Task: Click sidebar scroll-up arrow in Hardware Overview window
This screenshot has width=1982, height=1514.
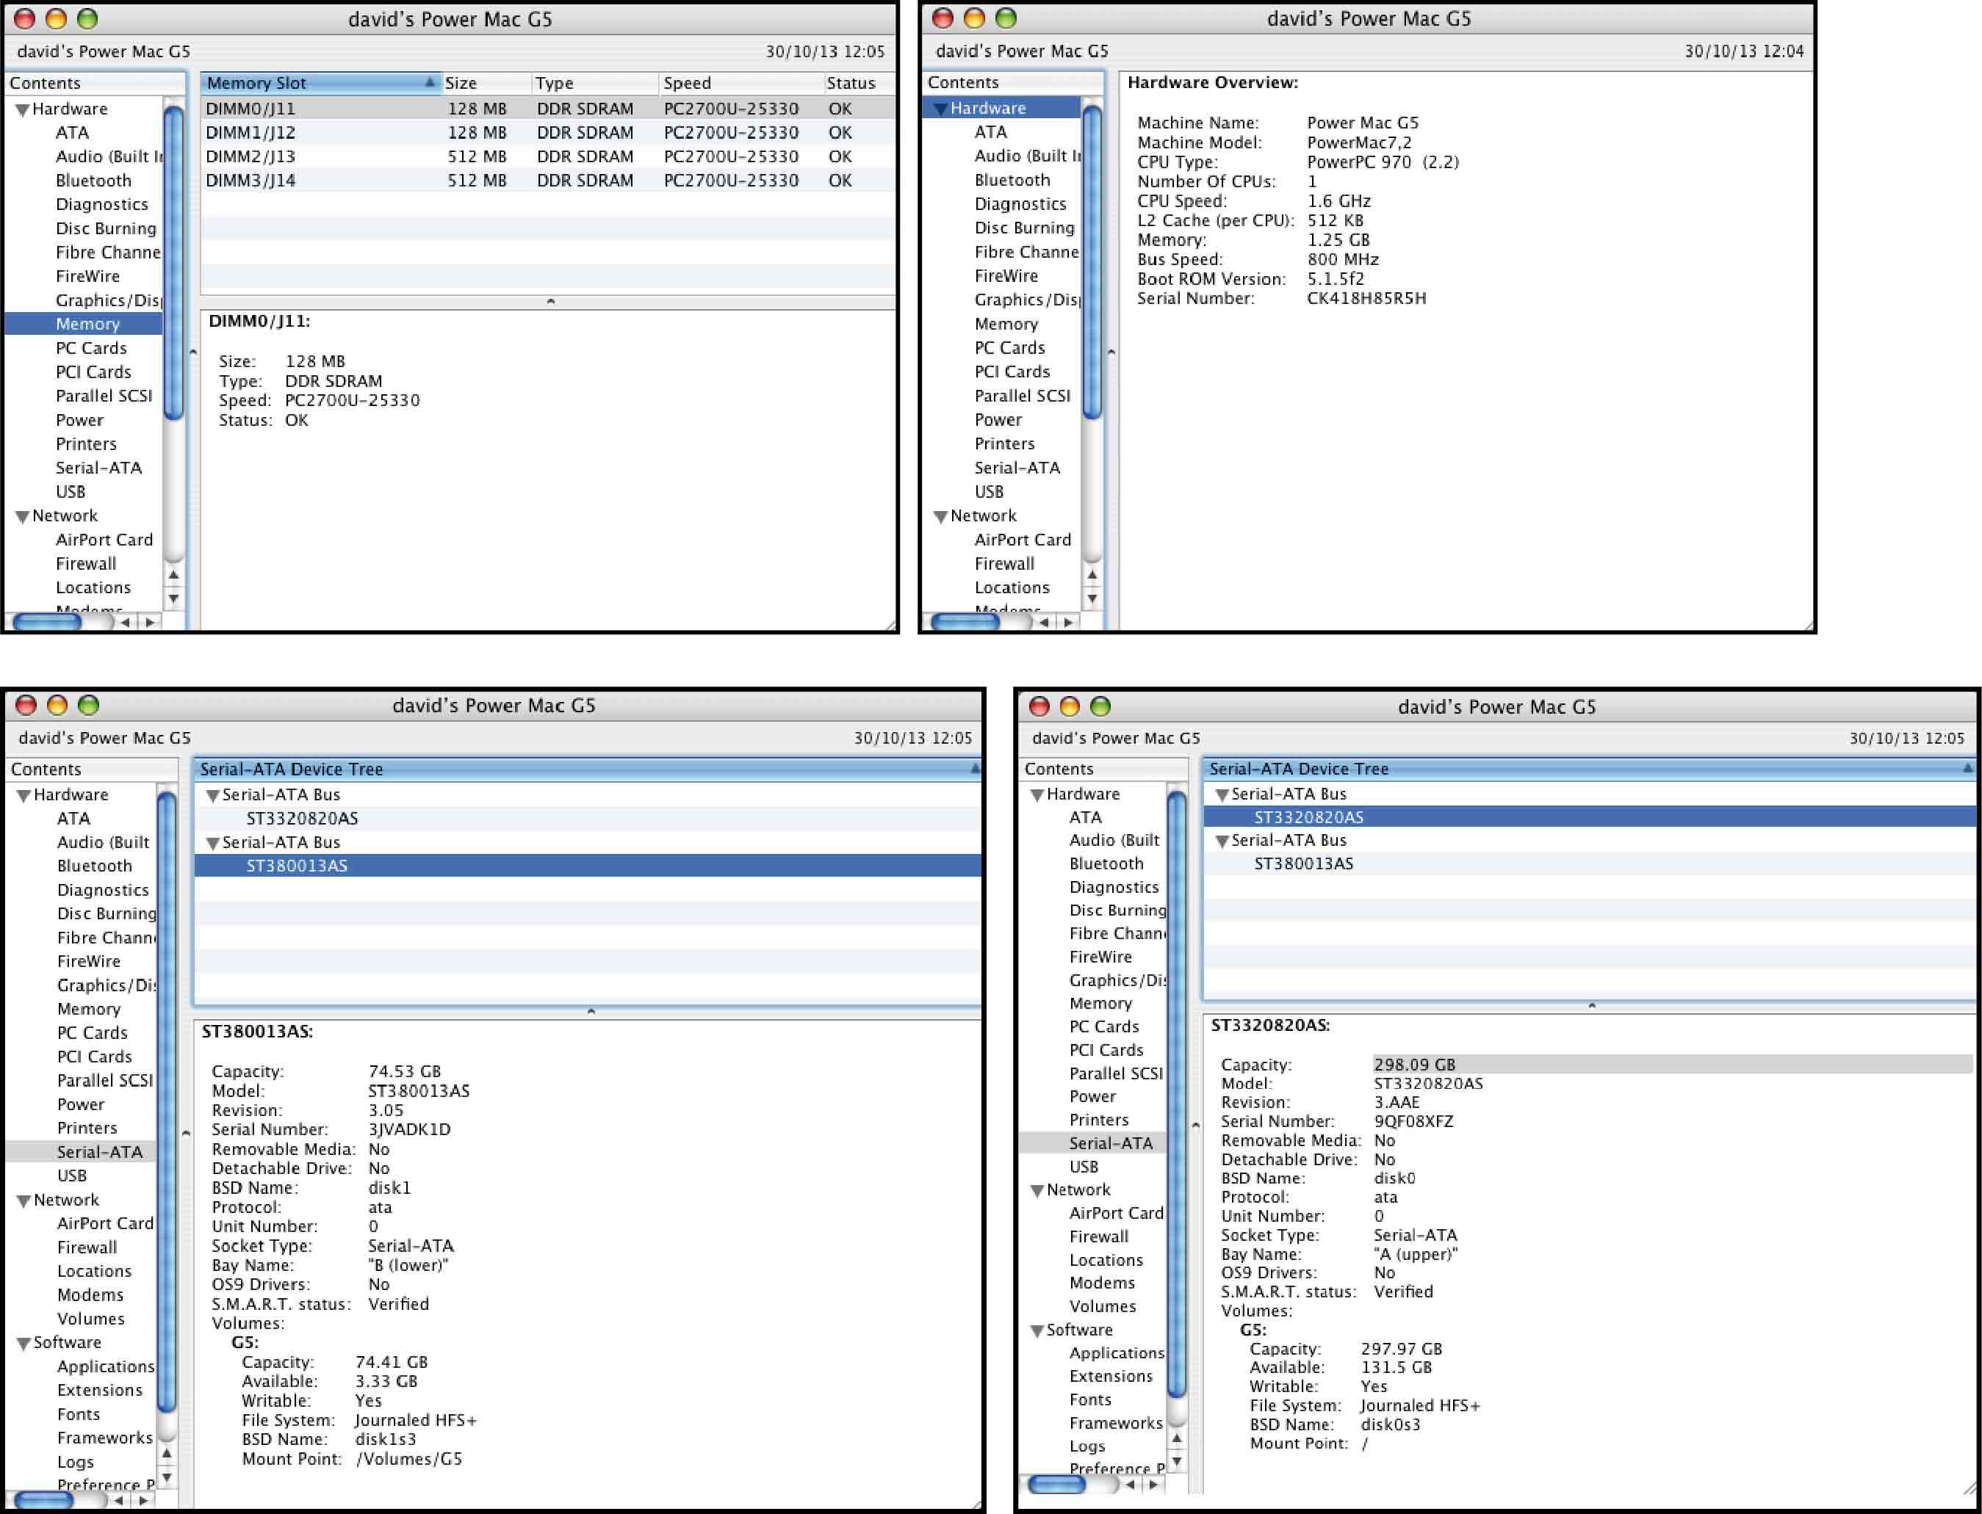Action: coord(1092,575)
